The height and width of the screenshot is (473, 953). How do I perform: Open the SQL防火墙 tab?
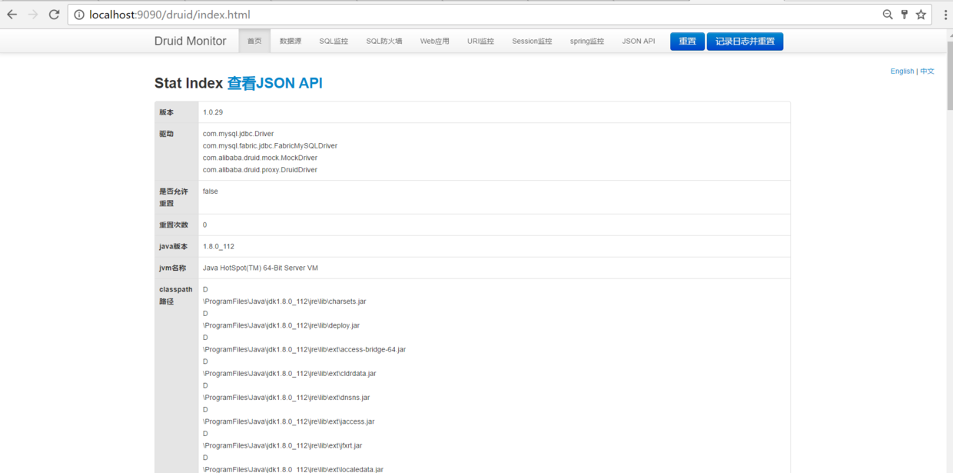(x=384, y=42)
